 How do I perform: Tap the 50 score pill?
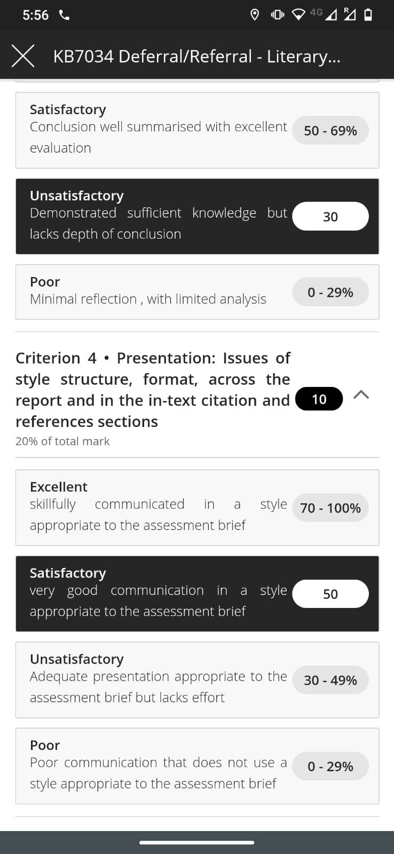[x=330, y=594]
